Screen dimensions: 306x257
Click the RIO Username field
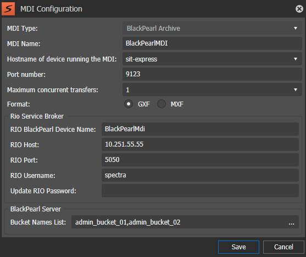(200, 175)
